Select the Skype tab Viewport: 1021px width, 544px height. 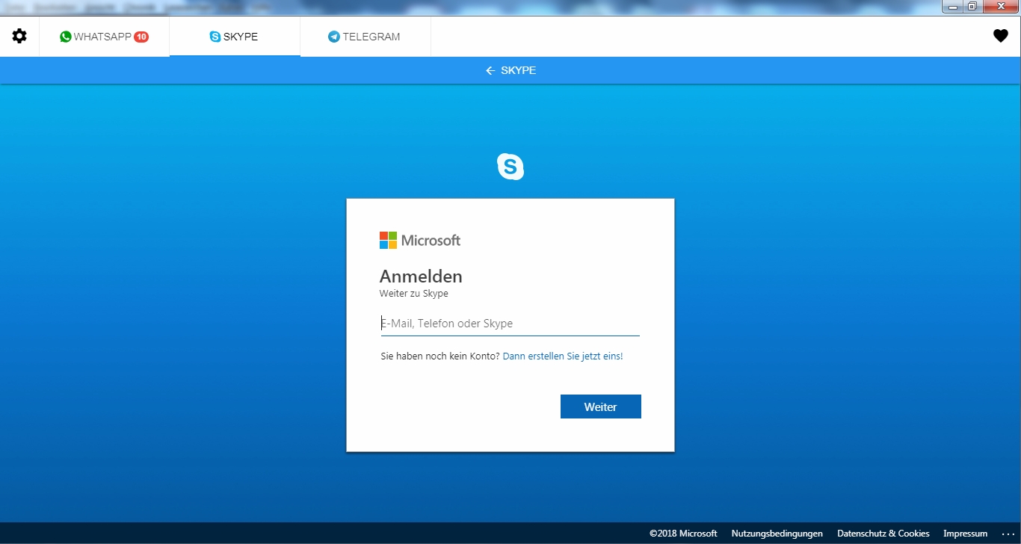(234, 37)
